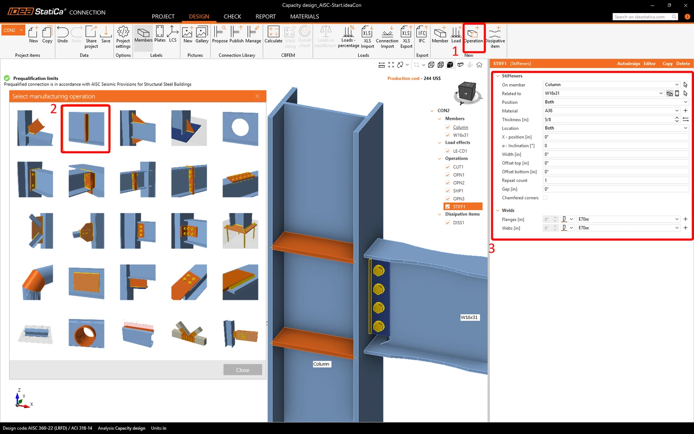Screen dimensions: 694x434
Task: Add a new Operation
Action: point(473,35)
